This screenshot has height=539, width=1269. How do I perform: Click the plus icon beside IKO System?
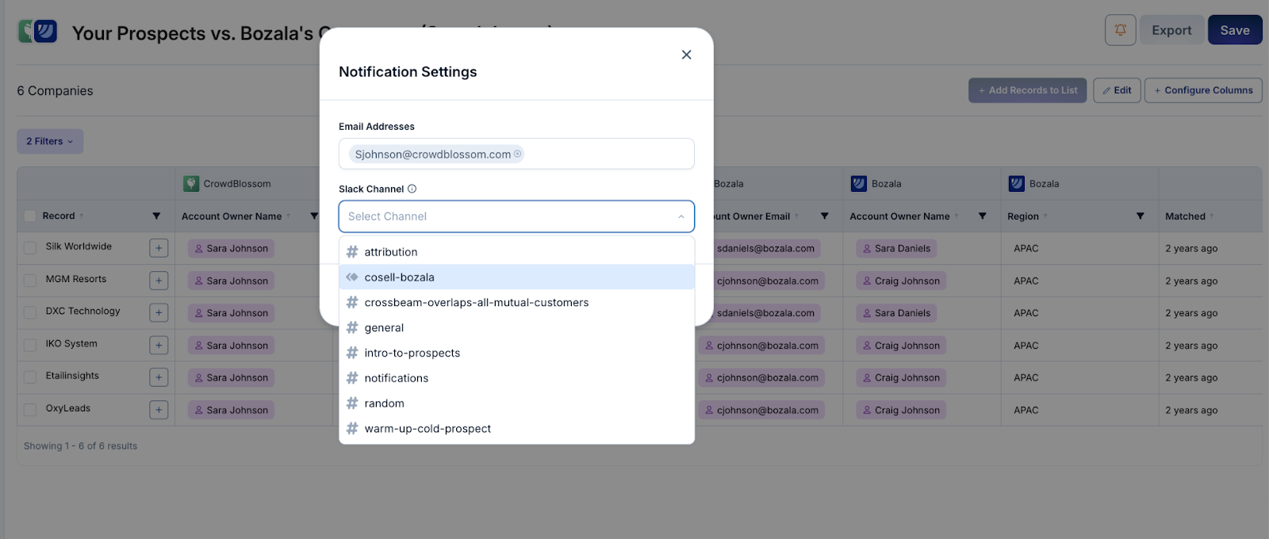pyautogui.click(x=159, y=345)
